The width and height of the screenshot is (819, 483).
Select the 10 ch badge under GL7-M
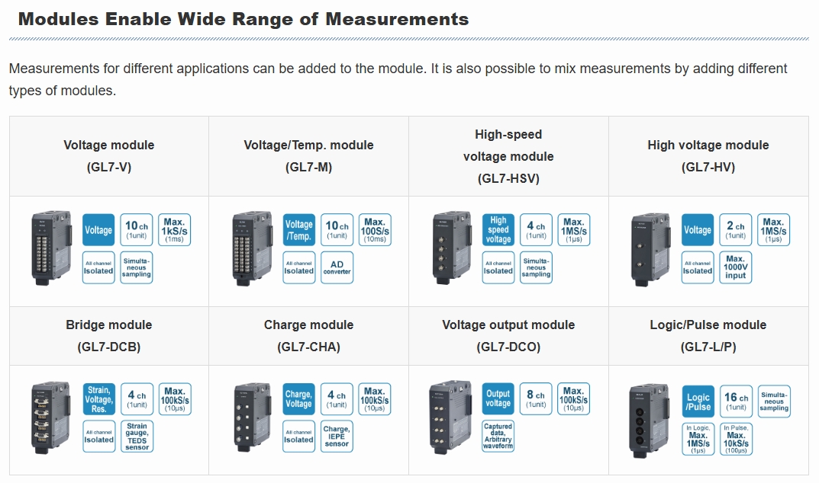[x=337, y=229]
